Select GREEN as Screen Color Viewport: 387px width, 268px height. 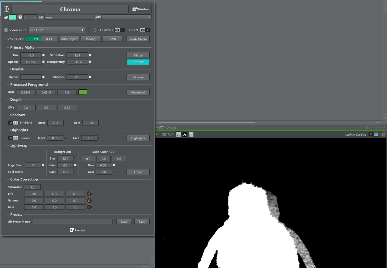pyautogui.click(x=33, y=39)
